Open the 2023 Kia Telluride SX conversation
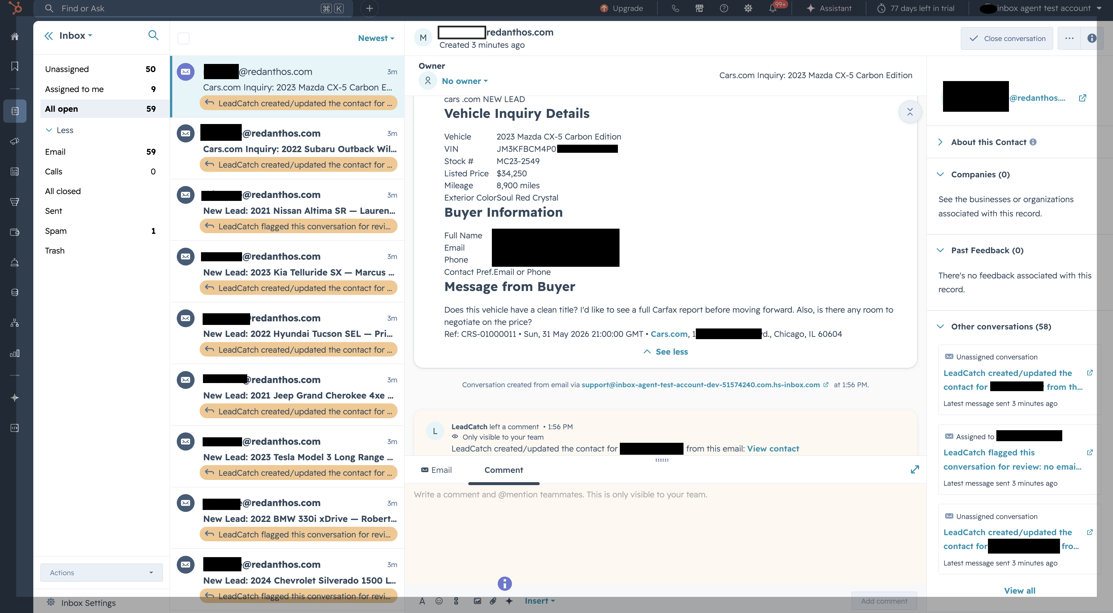The height and width of the screenshot is (613, 1113). pos(288,272)
